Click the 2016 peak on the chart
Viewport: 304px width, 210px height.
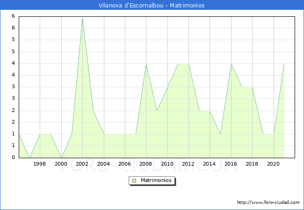click(x=231, y=64)
